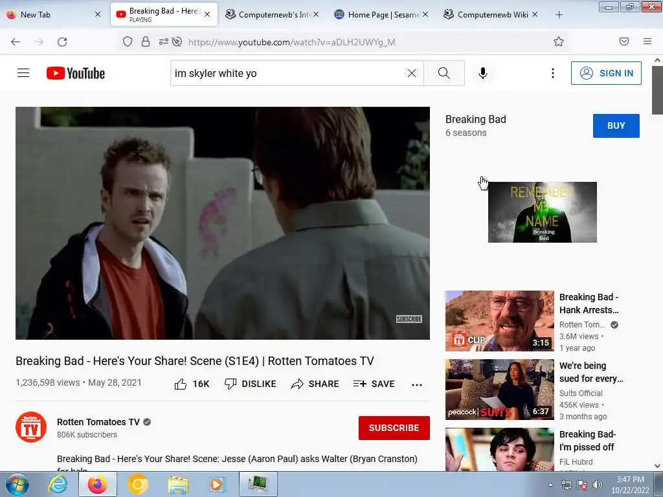Viewport: 663px width, 497px height.
Task: Click the video player area
Action: pos(223,223)
